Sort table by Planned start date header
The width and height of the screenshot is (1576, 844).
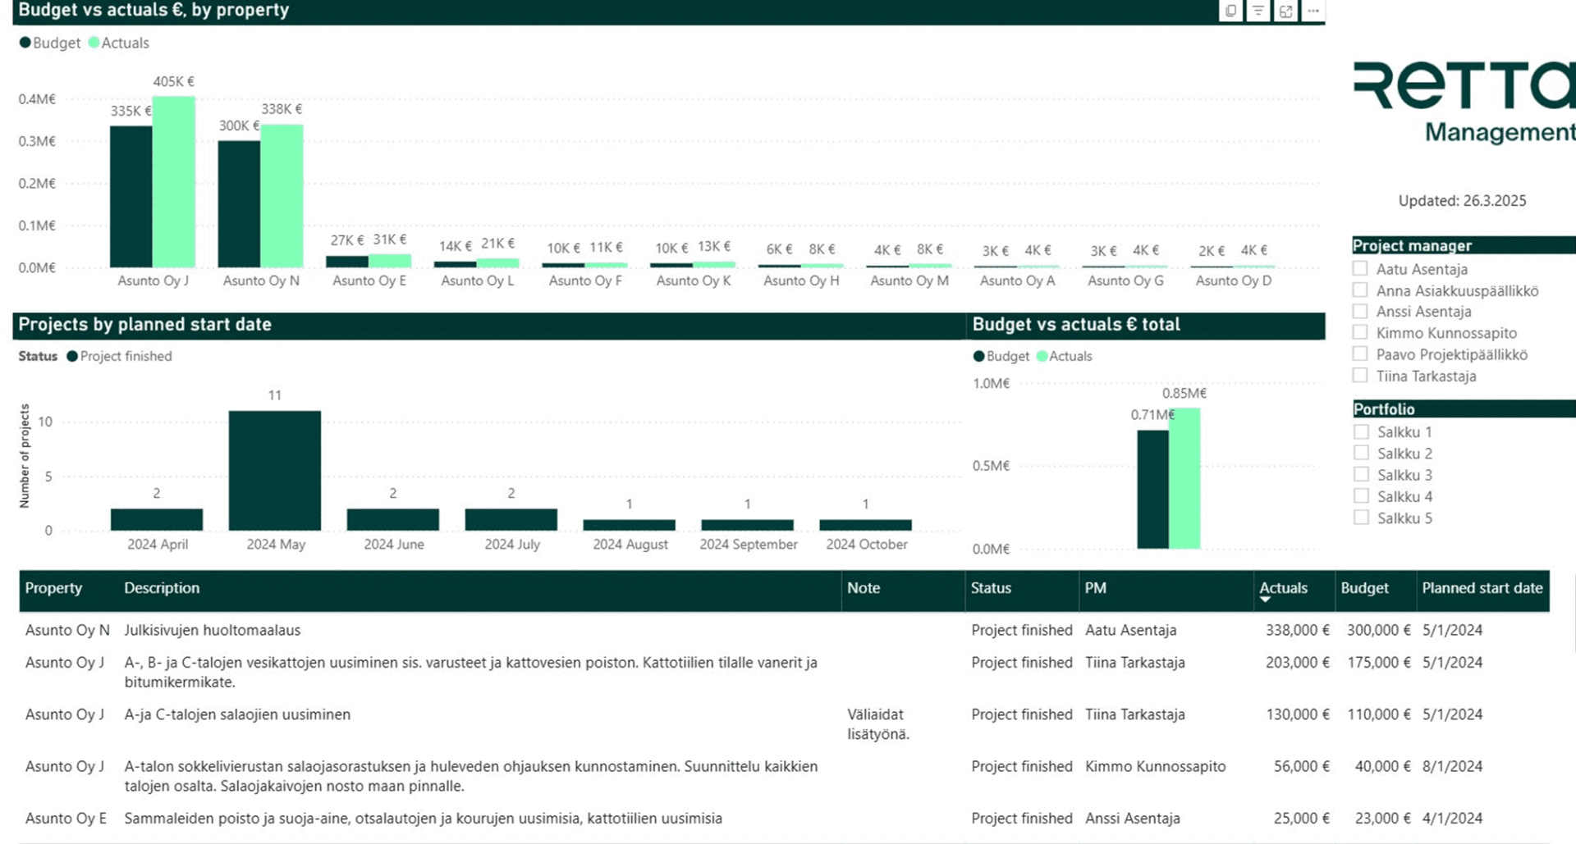point(1482,588)
